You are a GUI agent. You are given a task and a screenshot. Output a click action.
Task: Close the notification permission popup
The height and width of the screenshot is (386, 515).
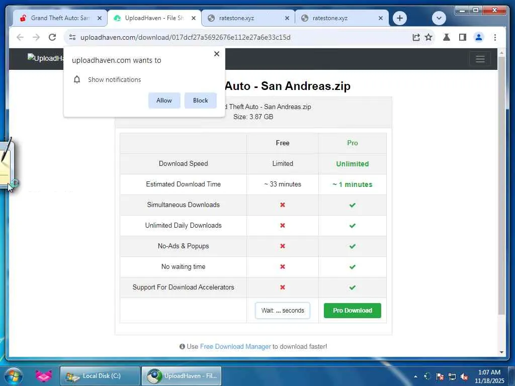[x=216, y=54]
